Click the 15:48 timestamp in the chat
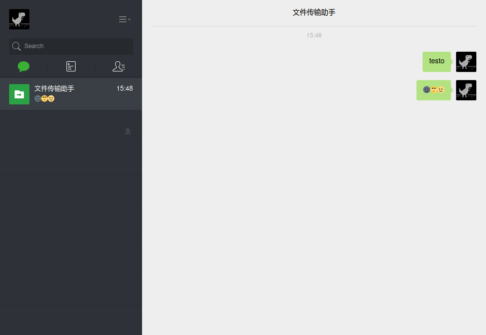 point(314,35)
